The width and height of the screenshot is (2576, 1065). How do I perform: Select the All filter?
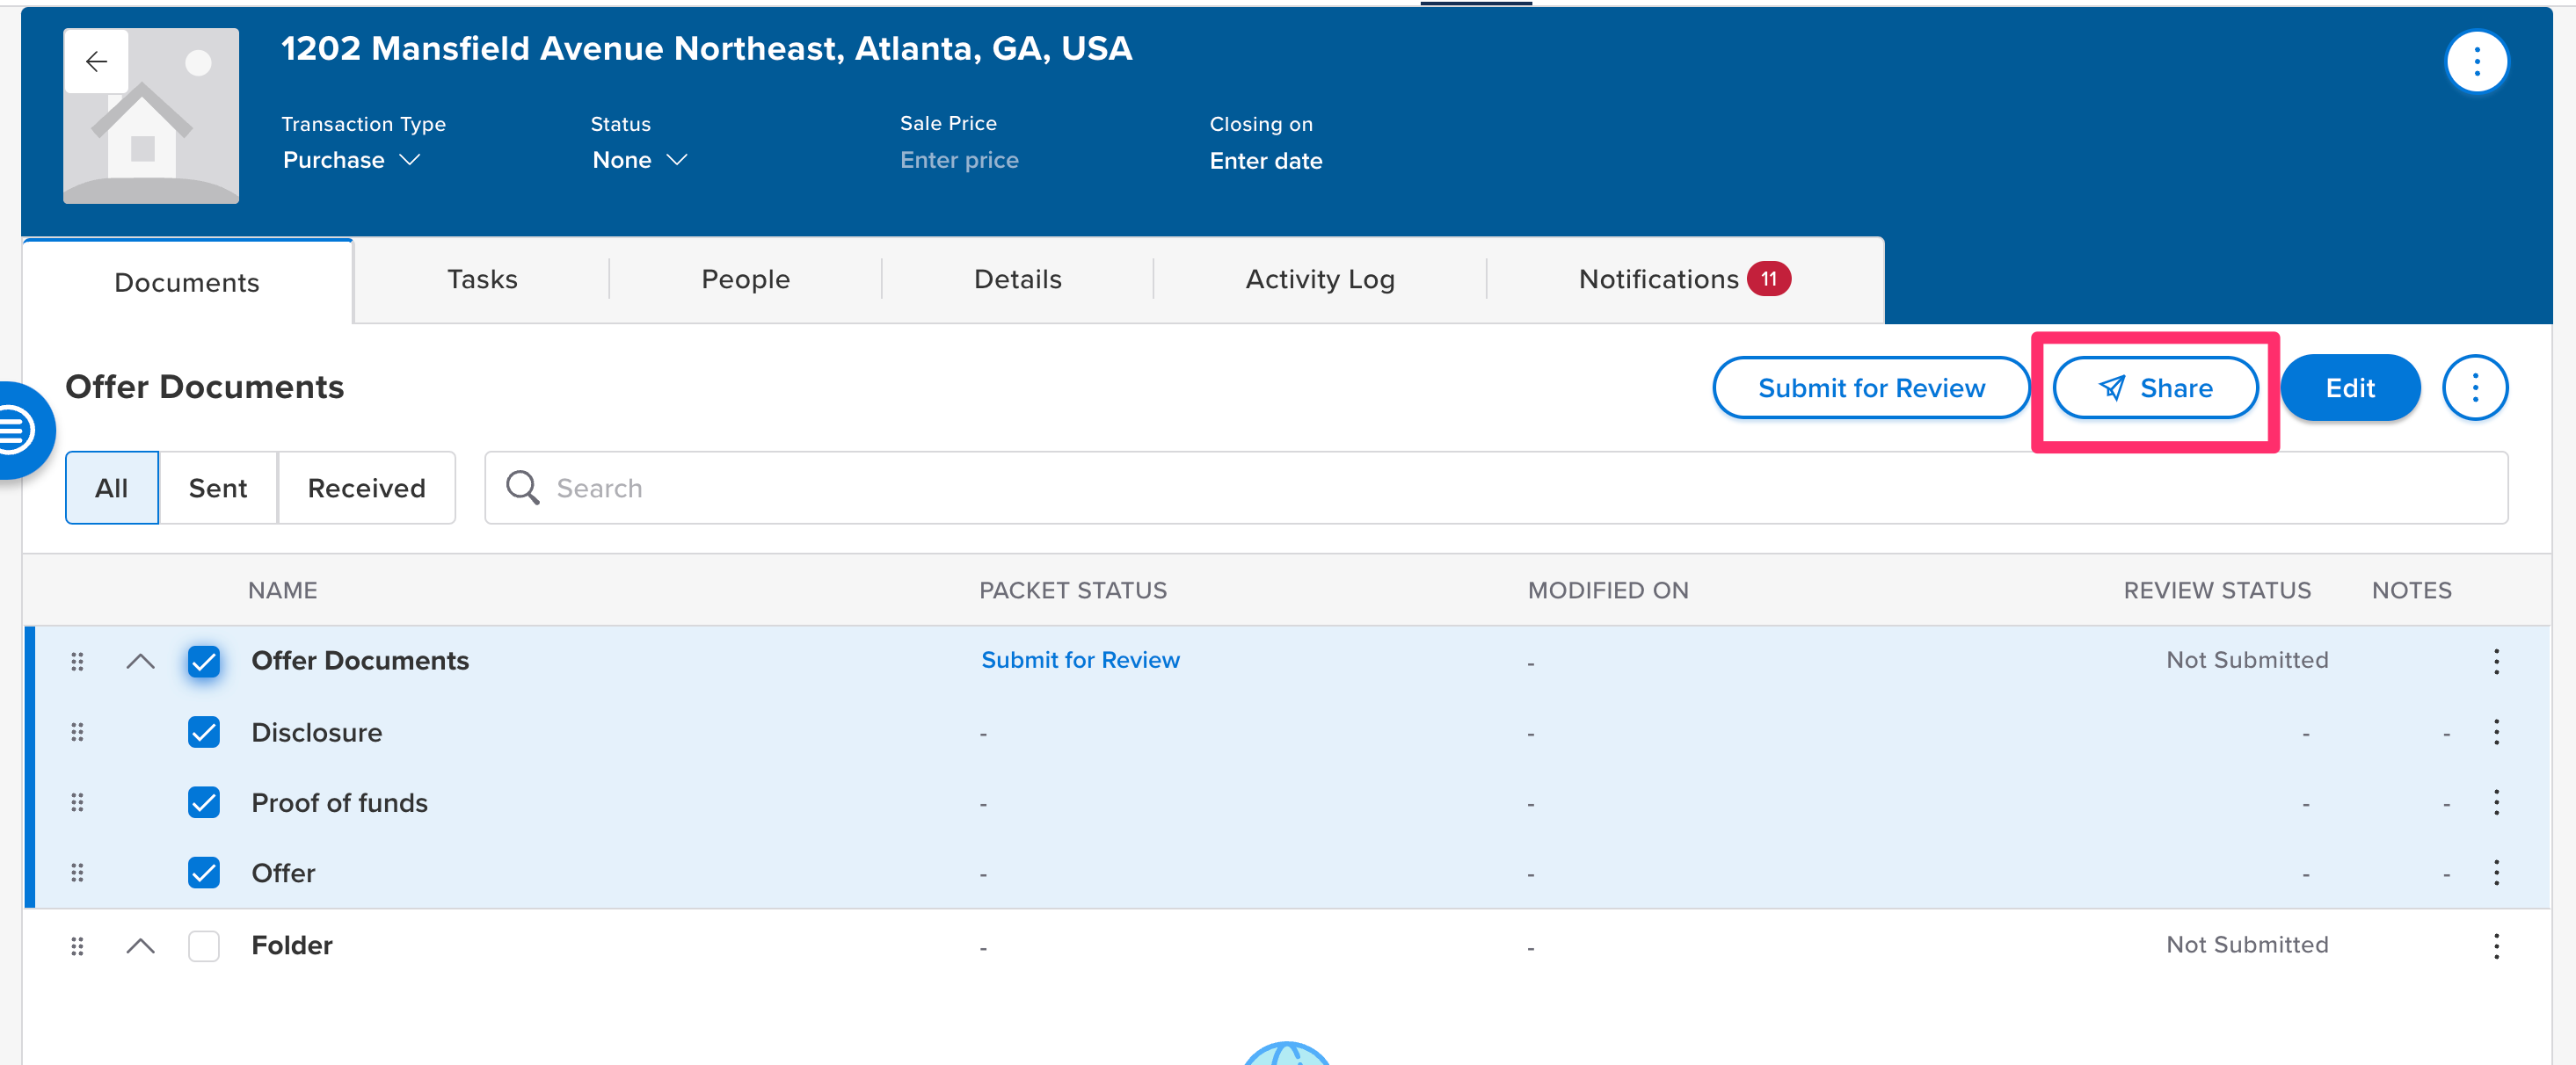pos(112,488)
